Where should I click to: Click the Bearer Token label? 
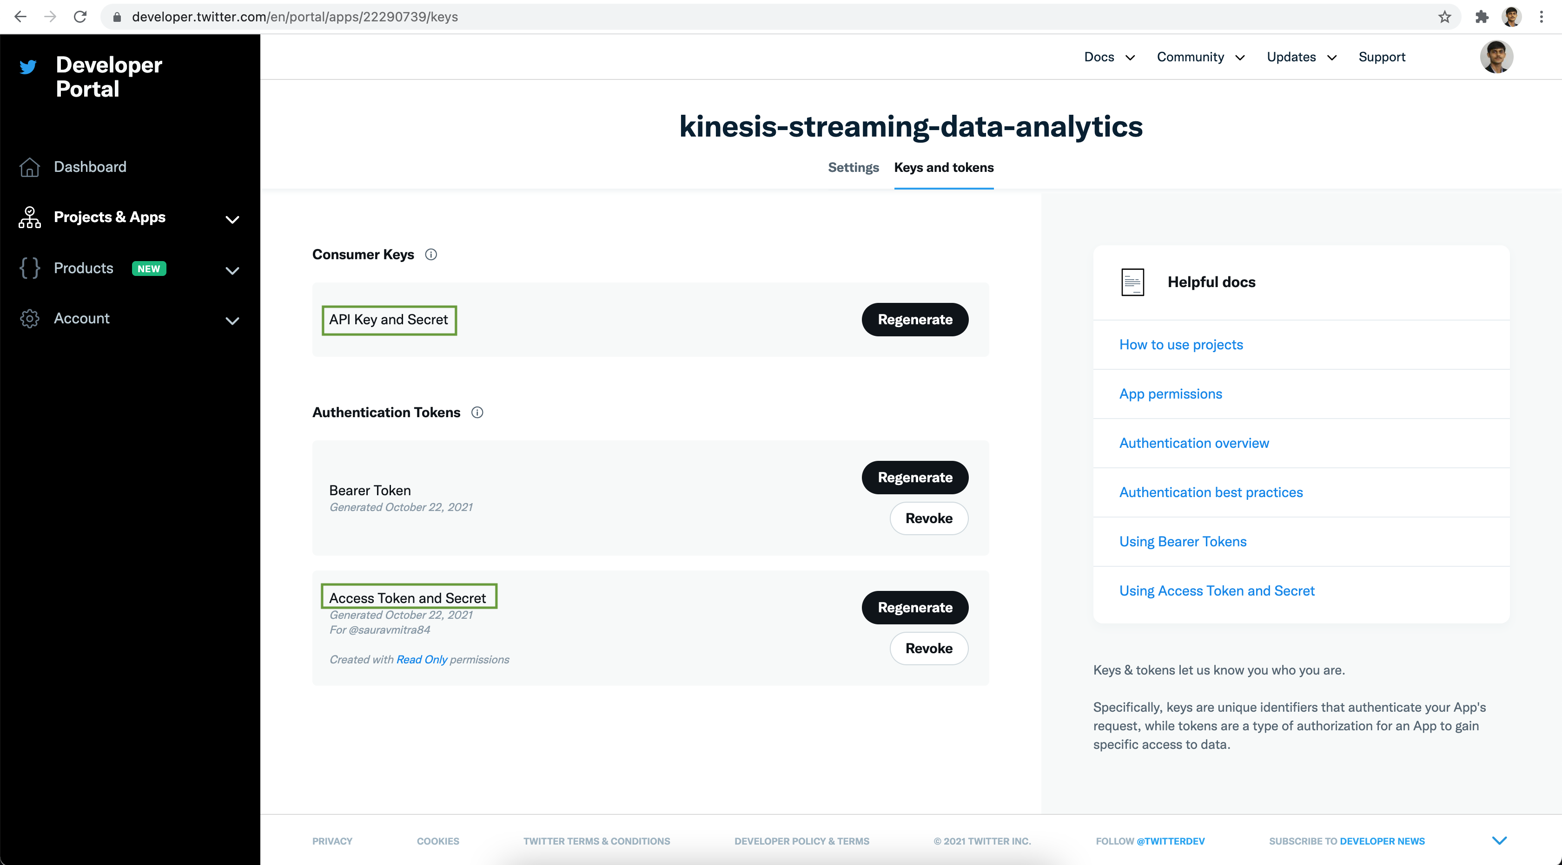pyautogui.click(x=370, y=490)
